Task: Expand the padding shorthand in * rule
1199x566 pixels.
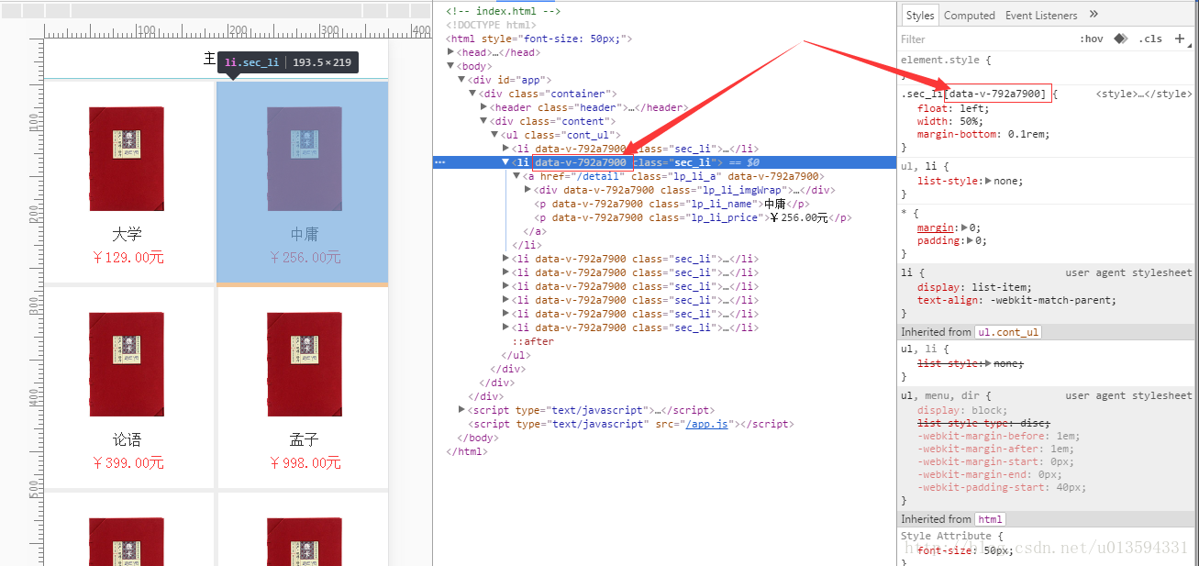Action: (x=970, y=241)
